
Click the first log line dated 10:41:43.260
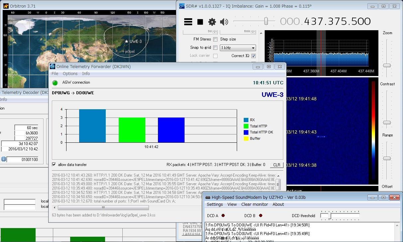[164, 175]
